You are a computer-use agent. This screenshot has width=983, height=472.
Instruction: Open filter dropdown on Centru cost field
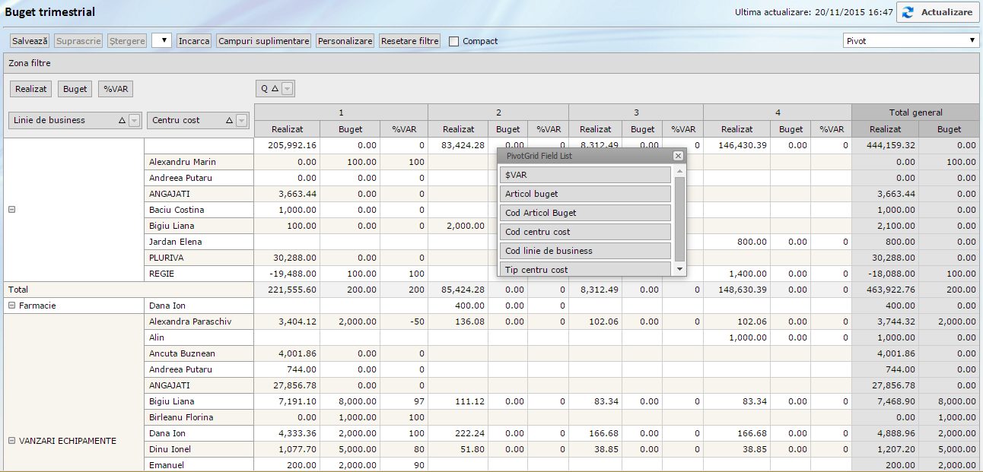tap(241, 120)
